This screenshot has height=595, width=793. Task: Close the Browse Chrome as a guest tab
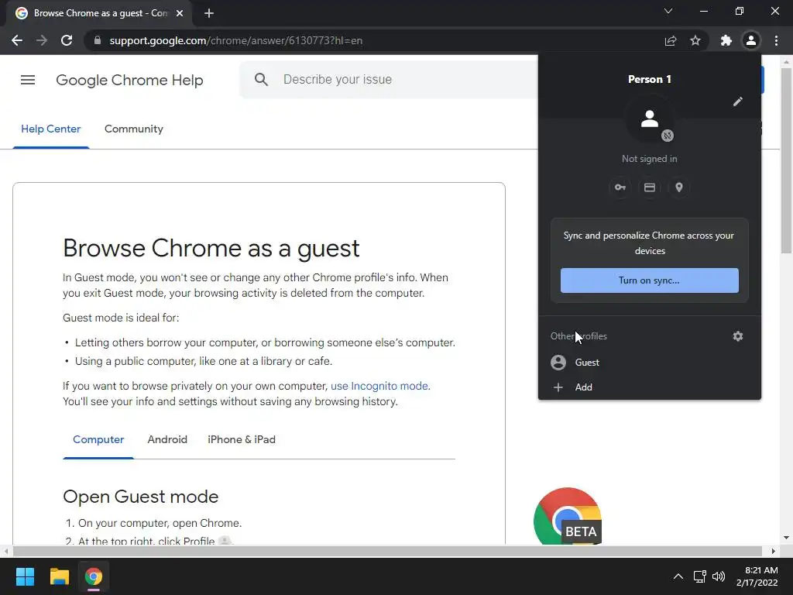(180, 13)
